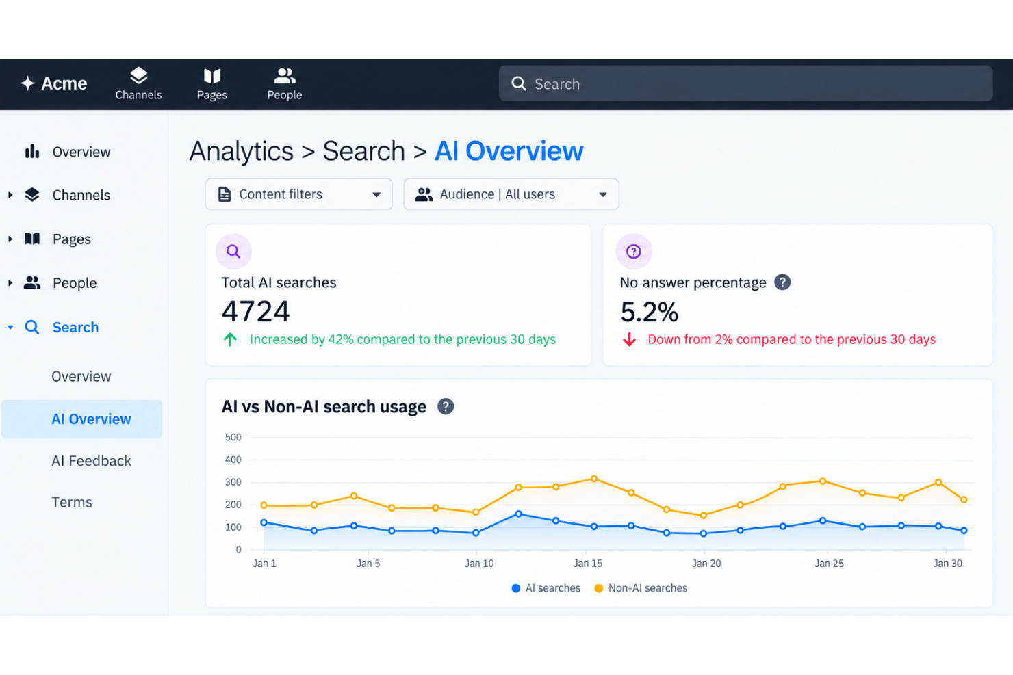The image size is (1013, 675).
Task: Expand the Channels section in the sidebar
Action: (10, 195)
